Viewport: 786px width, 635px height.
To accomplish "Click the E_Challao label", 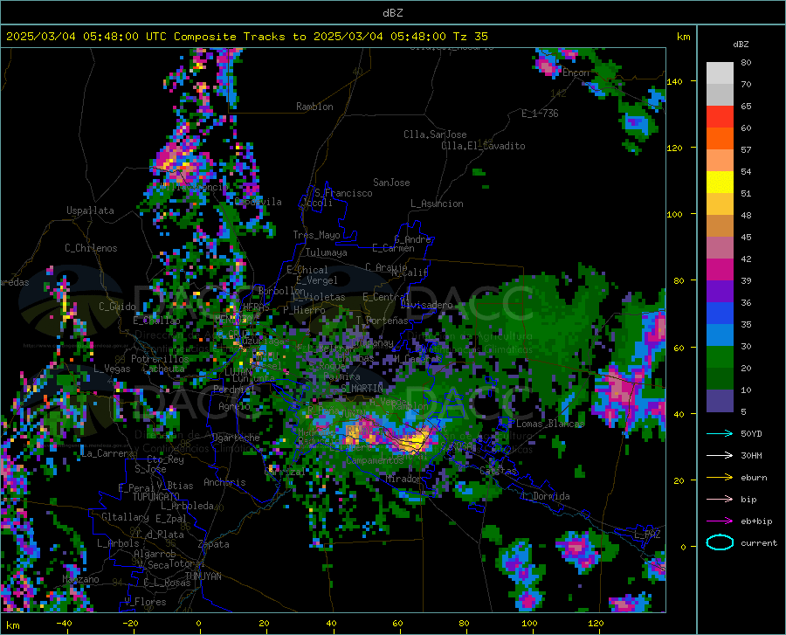I will [156, 321].
